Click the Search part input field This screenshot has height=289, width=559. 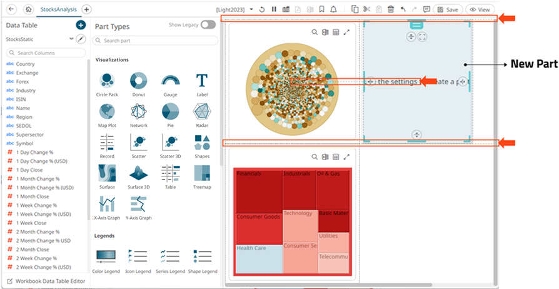pyautogui.click(x=155, y=41)
